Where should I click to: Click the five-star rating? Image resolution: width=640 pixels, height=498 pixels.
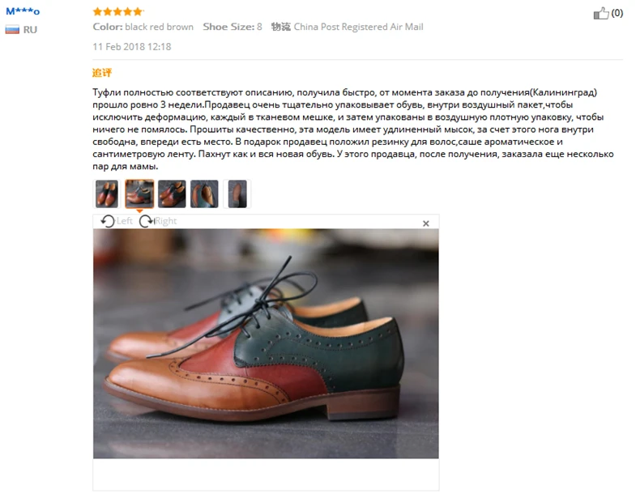(x=118, y=11)
